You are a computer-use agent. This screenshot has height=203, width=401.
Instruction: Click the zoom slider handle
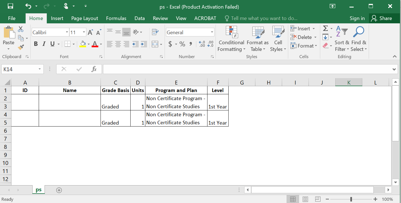351,199
